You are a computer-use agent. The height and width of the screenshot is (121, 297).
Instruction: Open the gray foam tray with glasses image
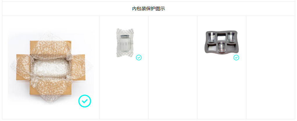click(222, 42)
